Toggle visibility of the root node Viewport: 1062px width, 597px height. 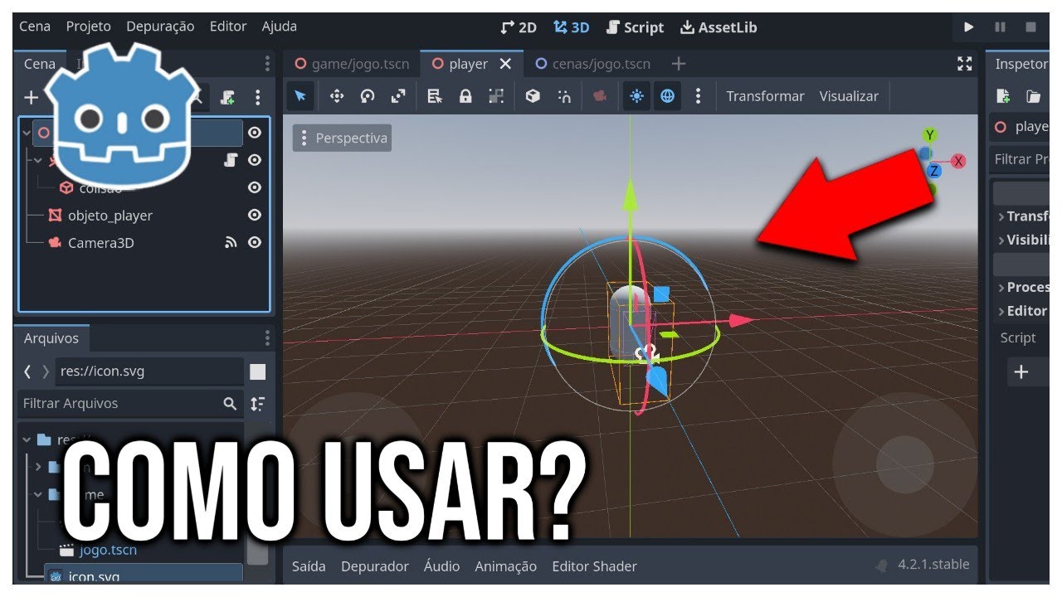coord(255,133)
